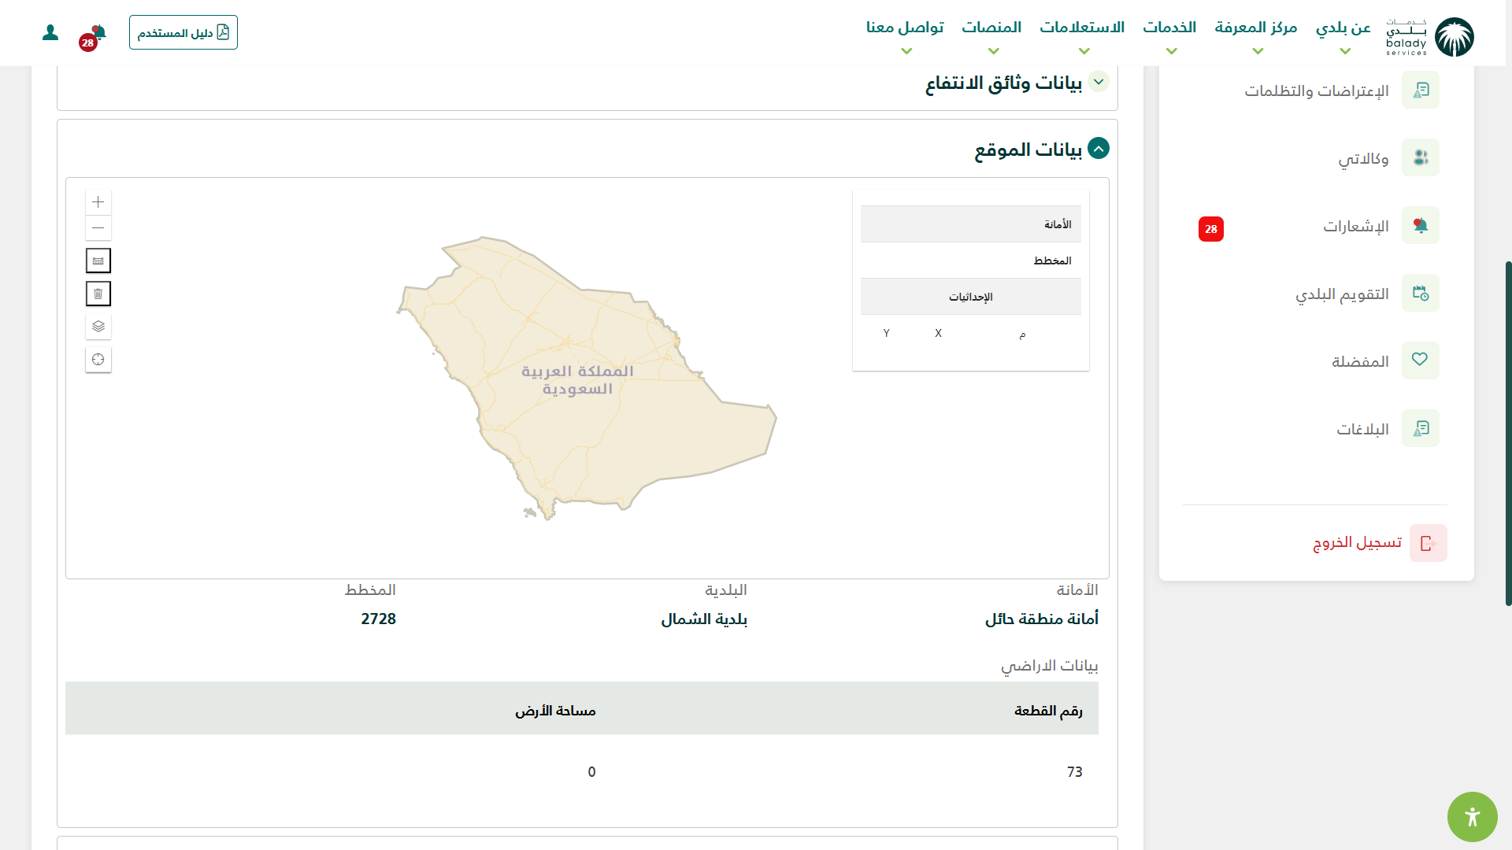Open the الاستعلامات dropdown menu
This screenshot has width=1512, height=850.
(1082, 35)
